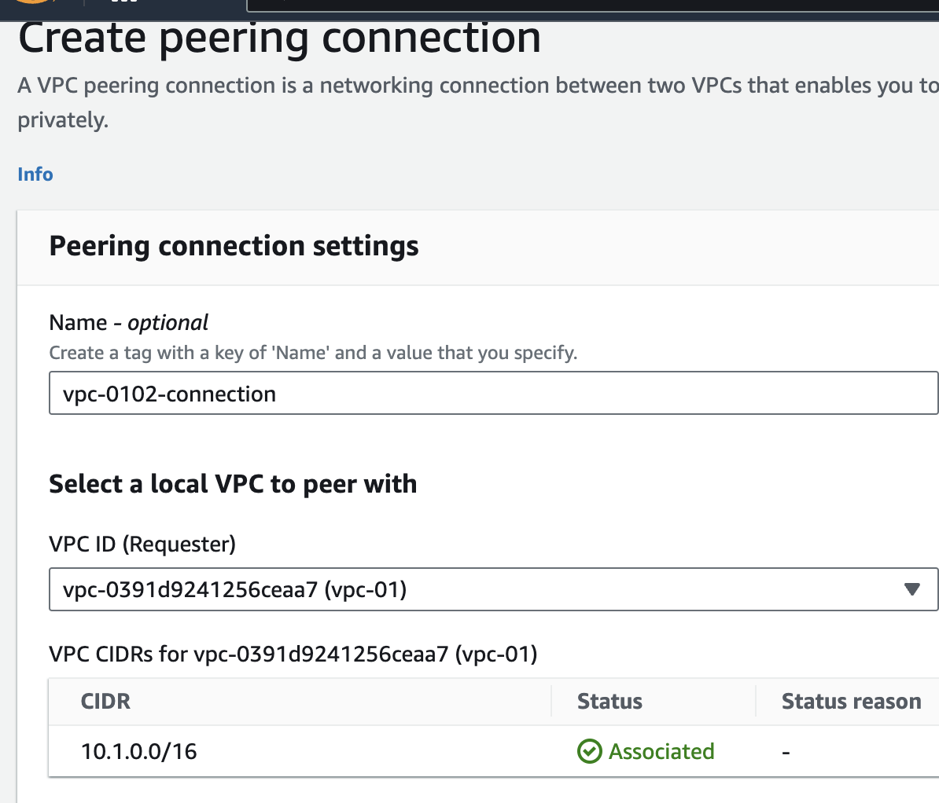Click the Associated status text

(x=661, y=752)
